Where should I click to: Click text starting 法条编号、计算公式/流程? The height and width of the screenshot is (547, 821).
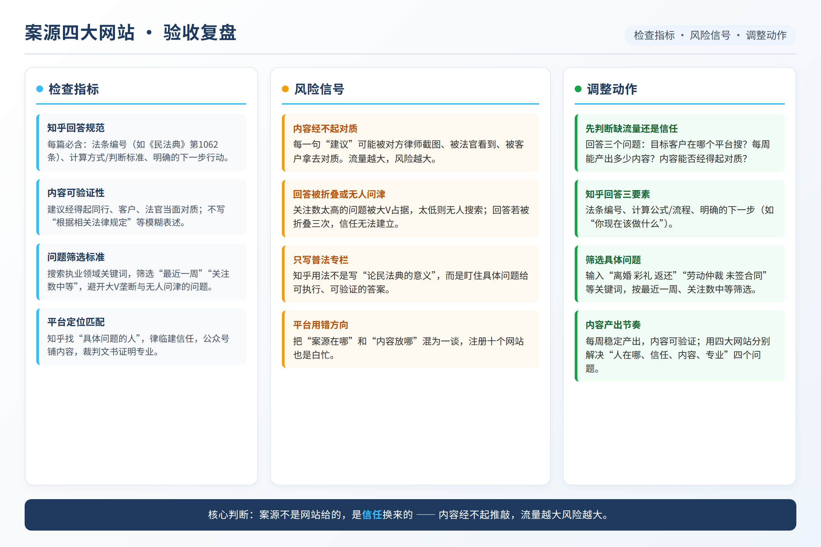[680, 217]
